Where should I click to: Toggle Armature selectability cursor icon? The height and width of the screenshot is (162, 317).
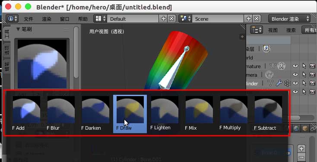[304, 66]
